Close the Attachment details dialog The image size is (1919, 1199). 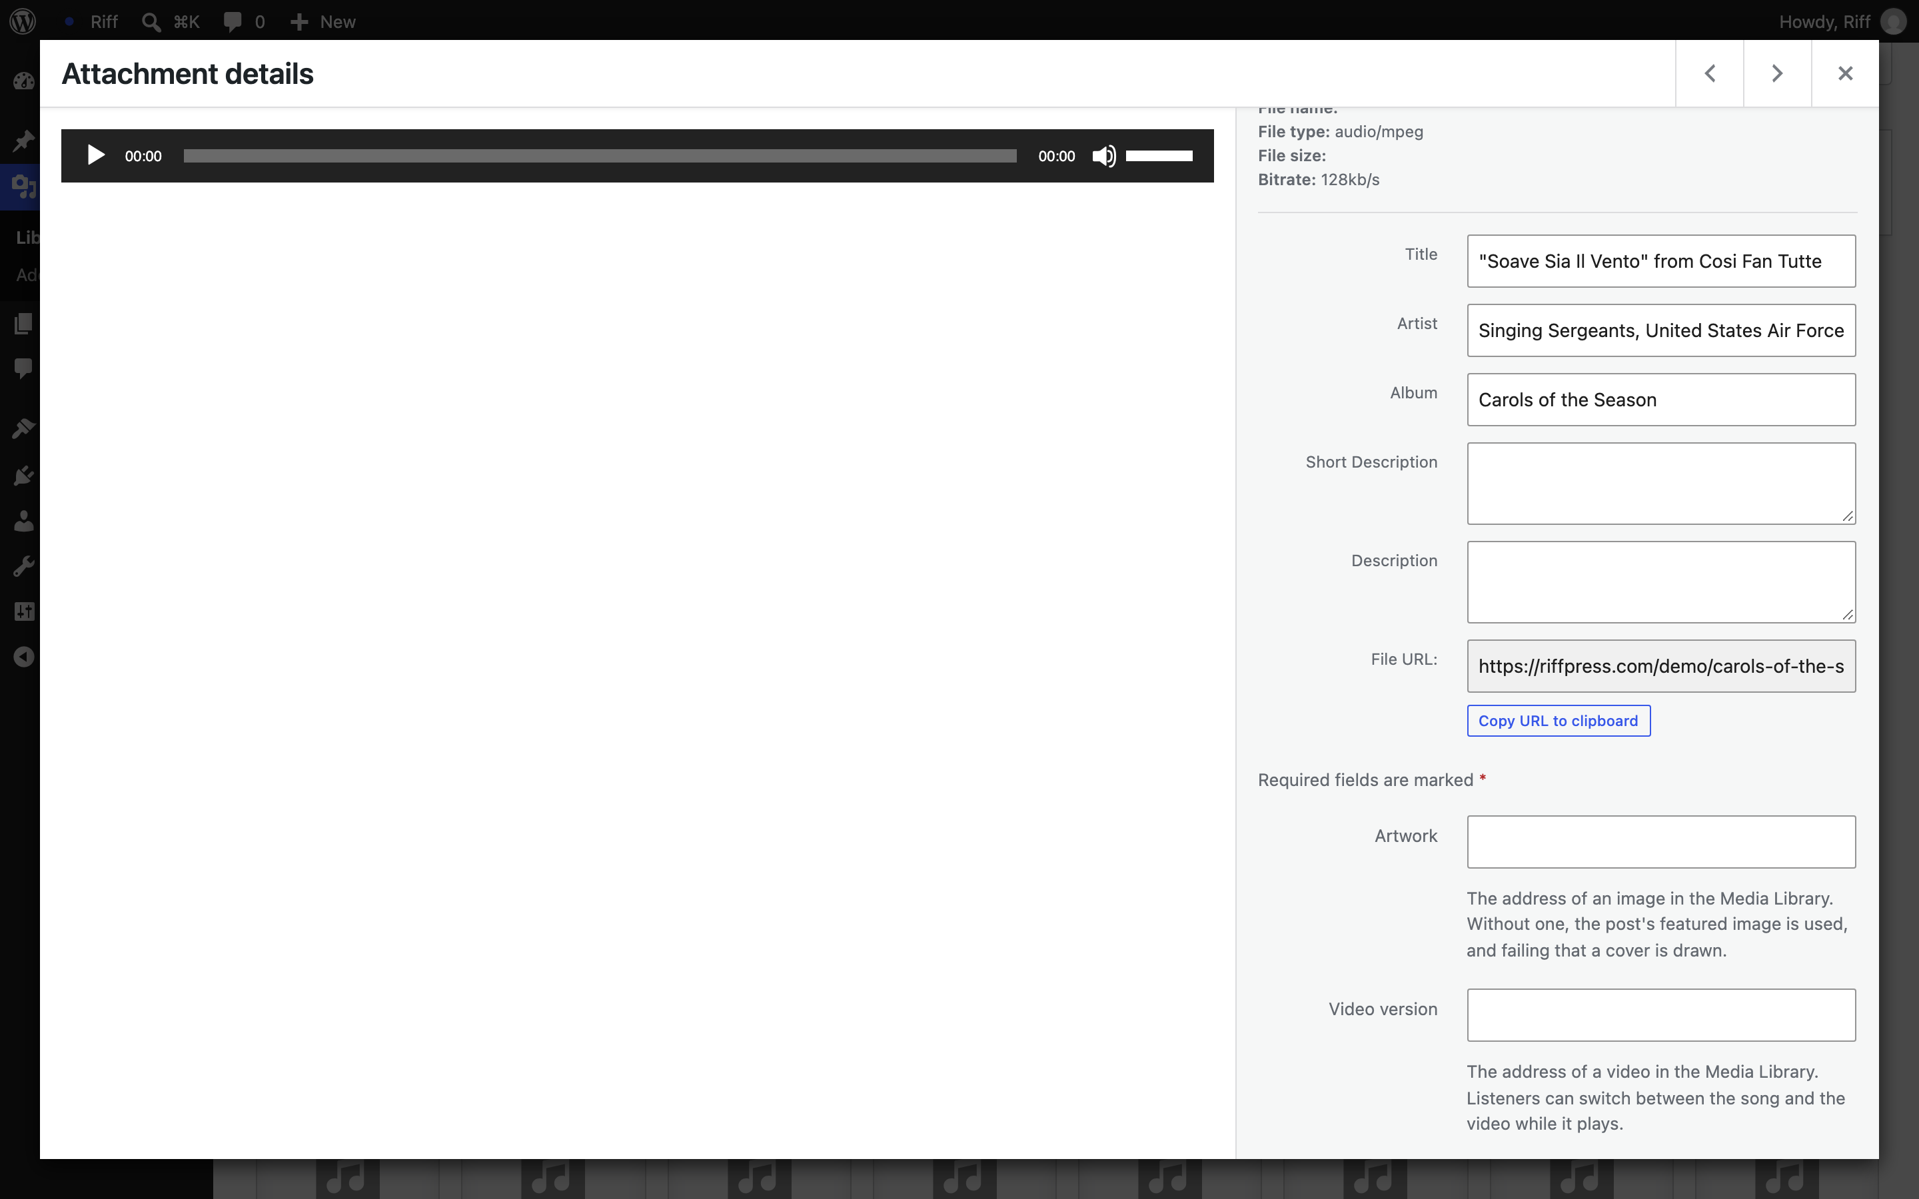pyautogui.click(x=1845, y=74)
